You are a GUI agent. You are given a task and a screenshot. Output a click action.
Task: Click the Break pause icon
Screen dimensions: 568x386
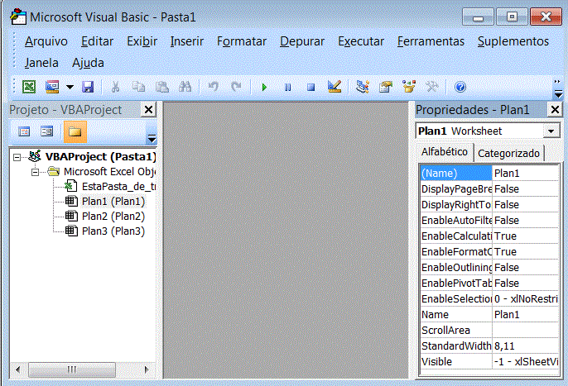pos(287,87)
